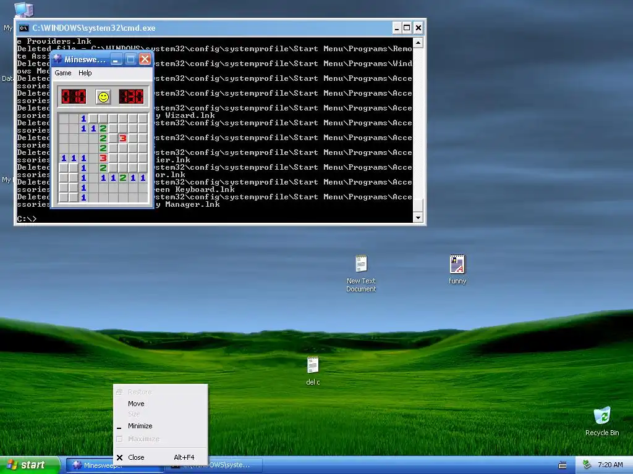
Task: Click the cmd.exe title bar system icon
Action: pyautogui.click(x=24, y=28)
